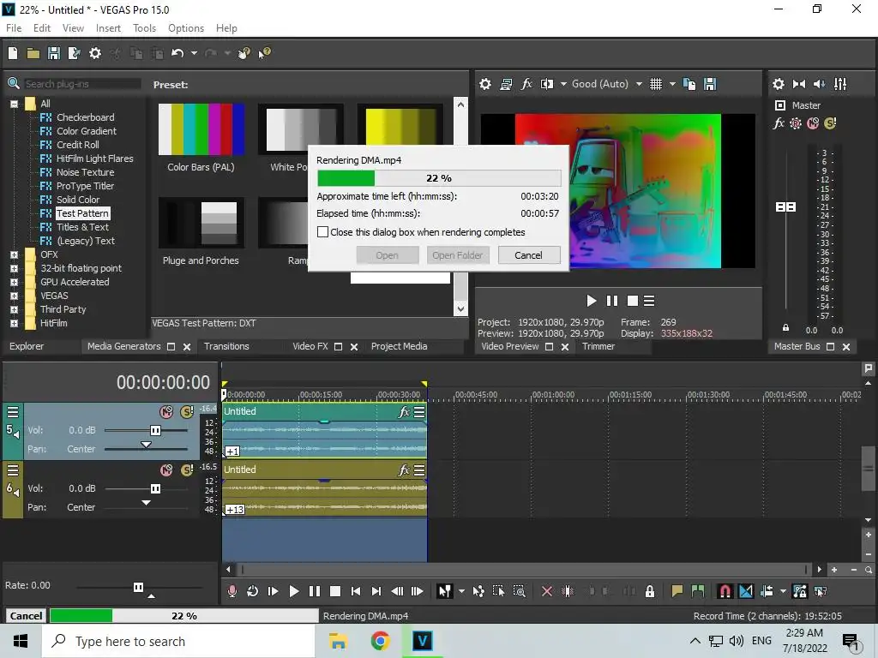Open Project Video Properties gear in preview

point(485,84)
